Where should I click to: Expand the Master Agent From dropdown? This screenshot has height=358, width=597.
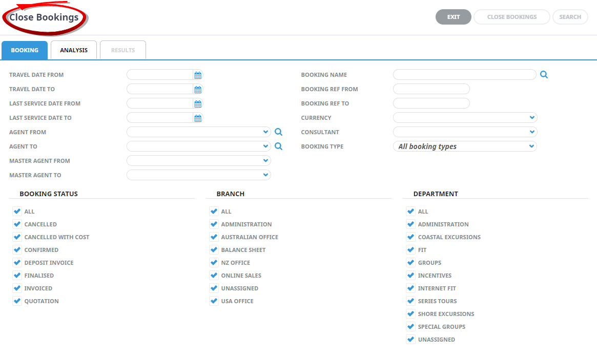tap(265, 161)
